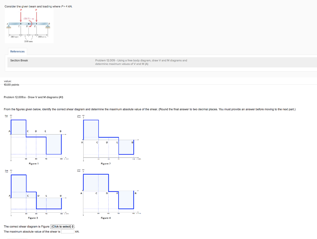Click the 'From the figures given below' instruction text
Image resolution: width=317 pixels, height=239 pixels.
click(150, 109)
